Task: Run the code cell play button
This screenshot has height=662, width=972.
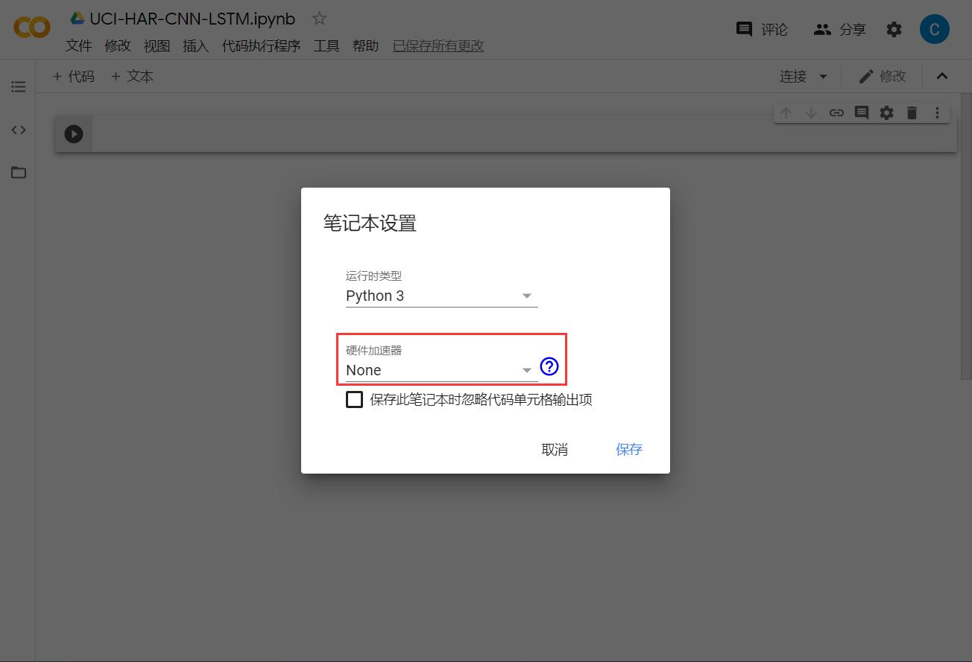Action: click(x=73, y=134)
